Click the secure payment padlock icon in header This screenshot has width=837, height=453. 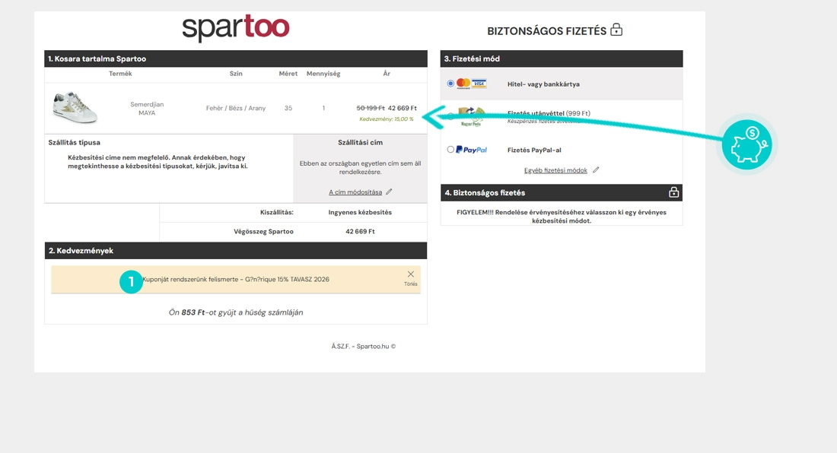click(616, 30)
